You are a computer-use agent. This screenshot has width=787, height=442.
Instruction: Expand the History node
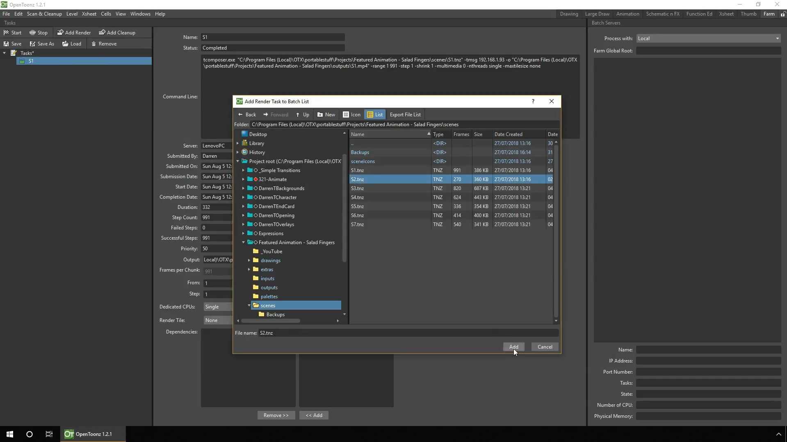click(x=237, y=152)
